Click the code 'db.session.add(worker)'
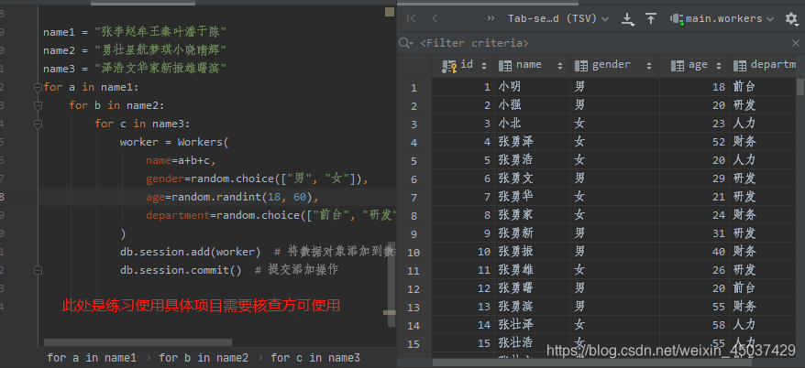The width and height of the screenshot is (805, 368). pos(191,252)
